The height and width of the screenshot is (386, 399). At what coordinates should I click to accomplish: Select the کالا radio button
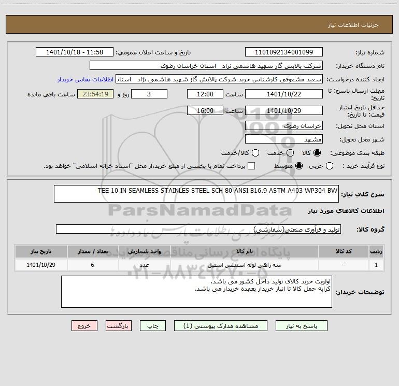317,153
